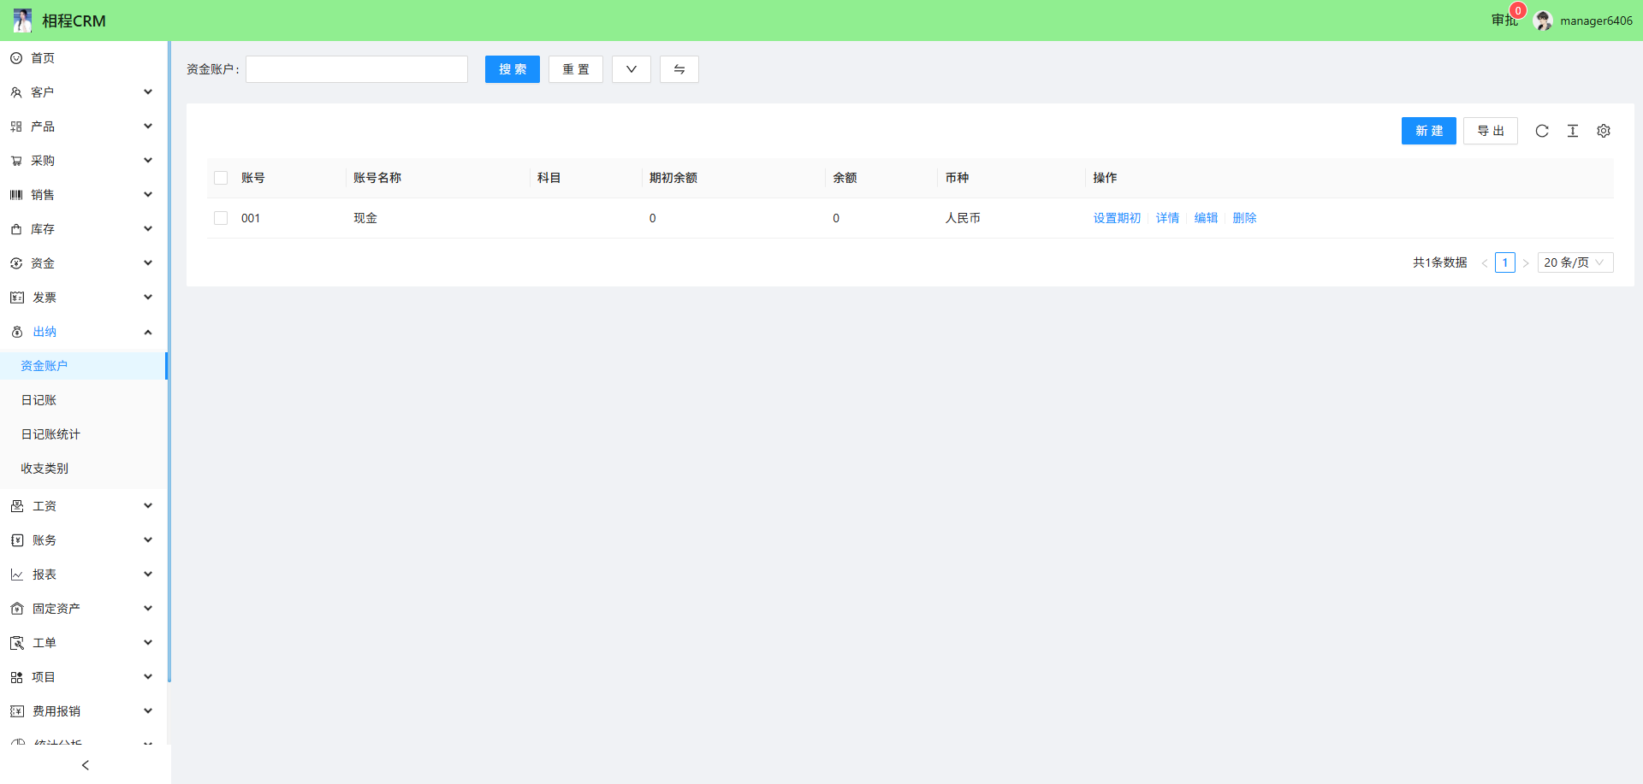Select all rows with header checkbox
The image size is (1643, 784).
pyautogui.click(x=221, y=178)
